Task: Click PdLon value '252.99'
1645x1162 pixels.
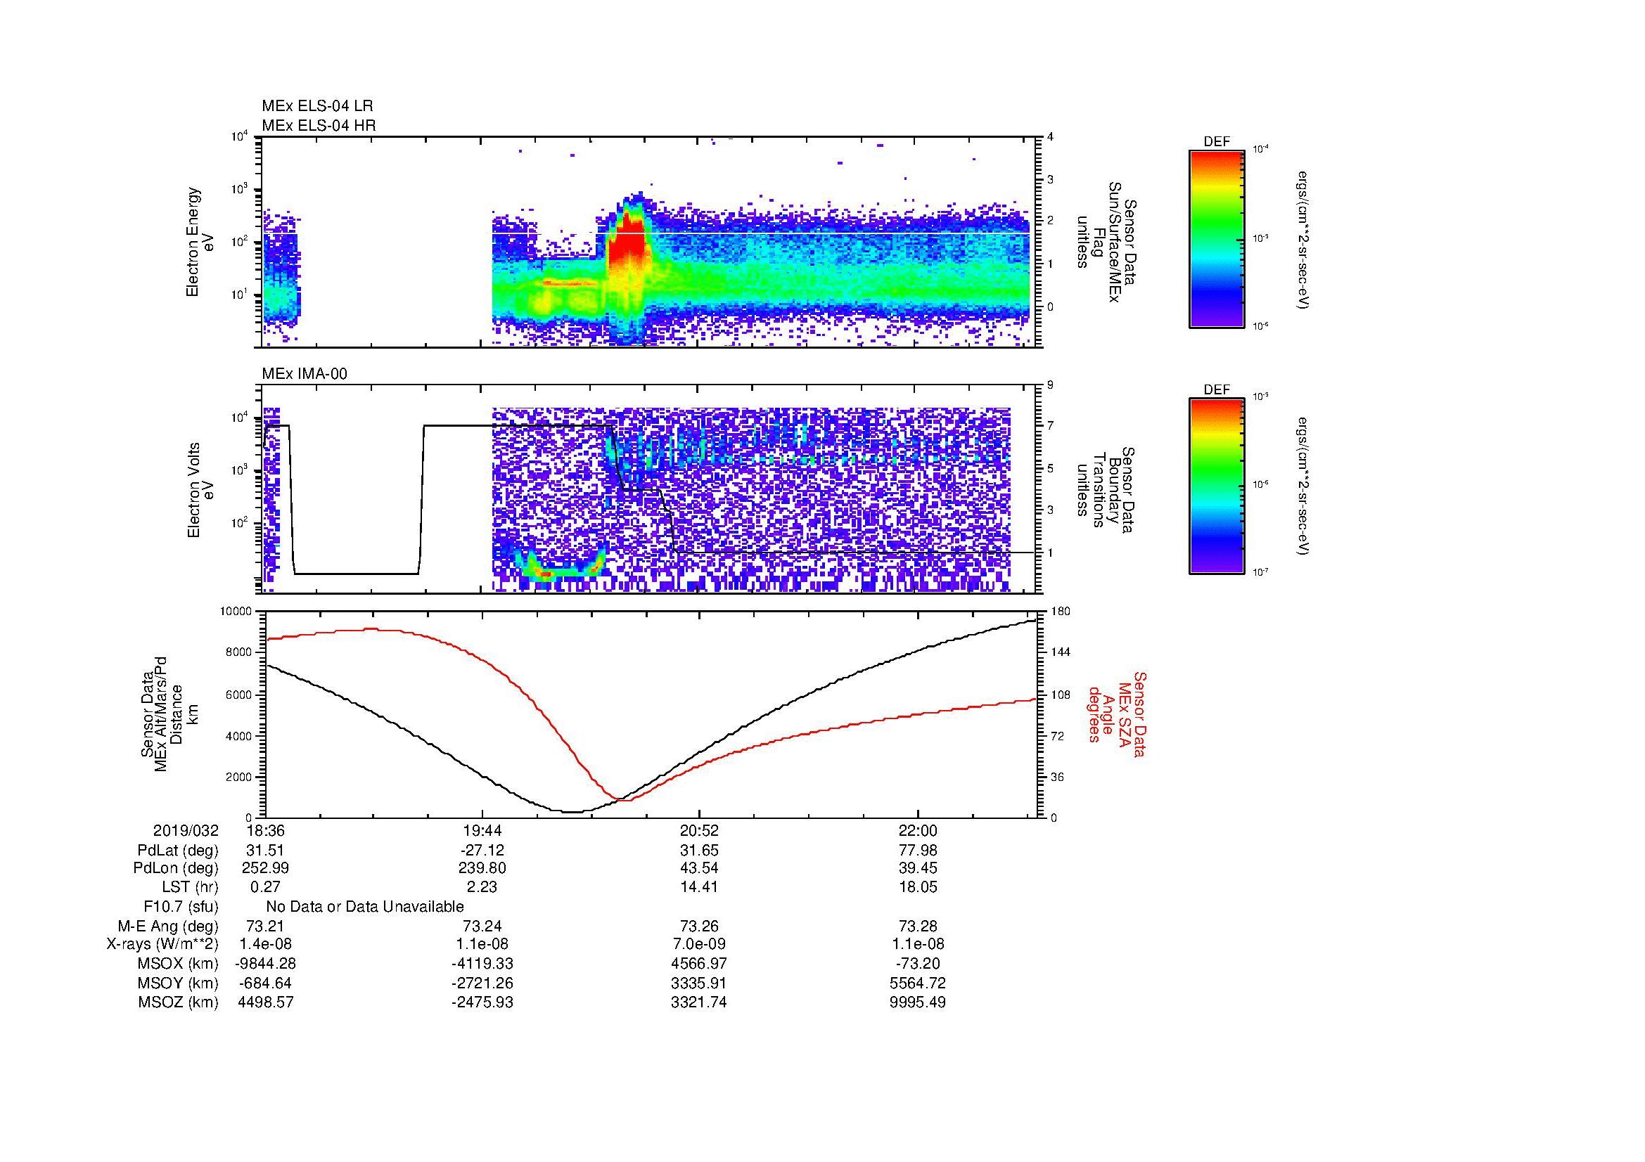Action: pos(266,868)
